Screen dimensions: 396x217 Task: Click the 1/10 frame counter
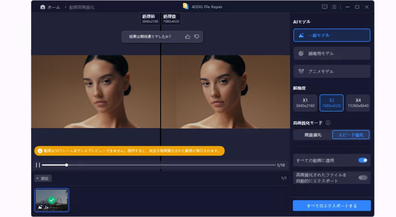pyautogui.click(x=281, y=165)
